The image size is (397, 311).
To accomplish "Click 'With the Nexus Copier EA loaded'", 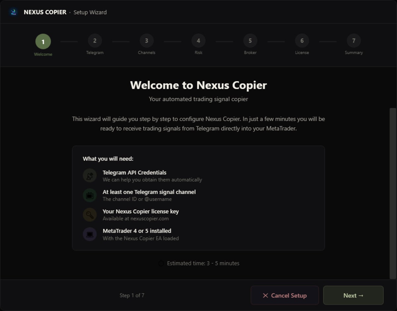I will point(141,238).
